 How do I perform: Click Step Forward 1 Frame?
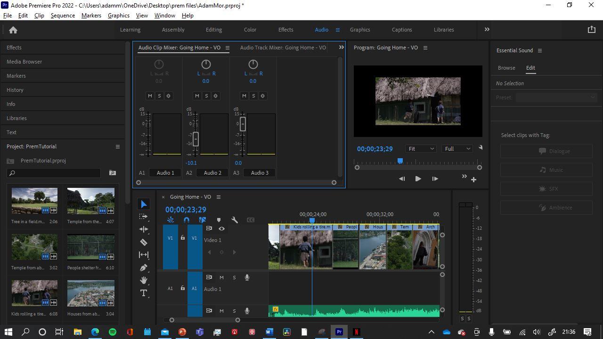(x=435, y=179)
